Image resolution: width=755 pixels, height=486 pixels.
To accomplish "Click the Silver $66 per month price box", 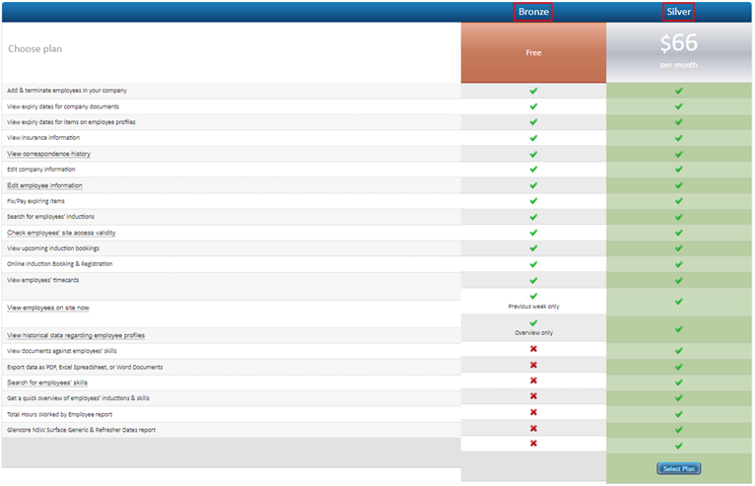I will (x=678, y=52).
